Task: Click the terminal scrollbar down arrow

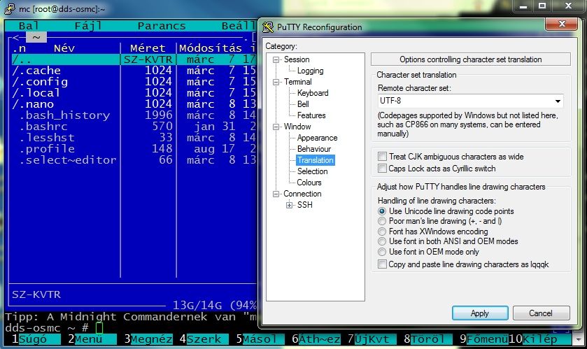Action: 579,340
